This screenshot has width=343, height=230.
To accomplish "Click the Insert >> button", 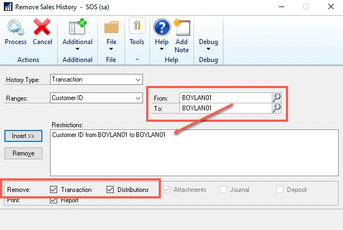I will coord(23,136).
